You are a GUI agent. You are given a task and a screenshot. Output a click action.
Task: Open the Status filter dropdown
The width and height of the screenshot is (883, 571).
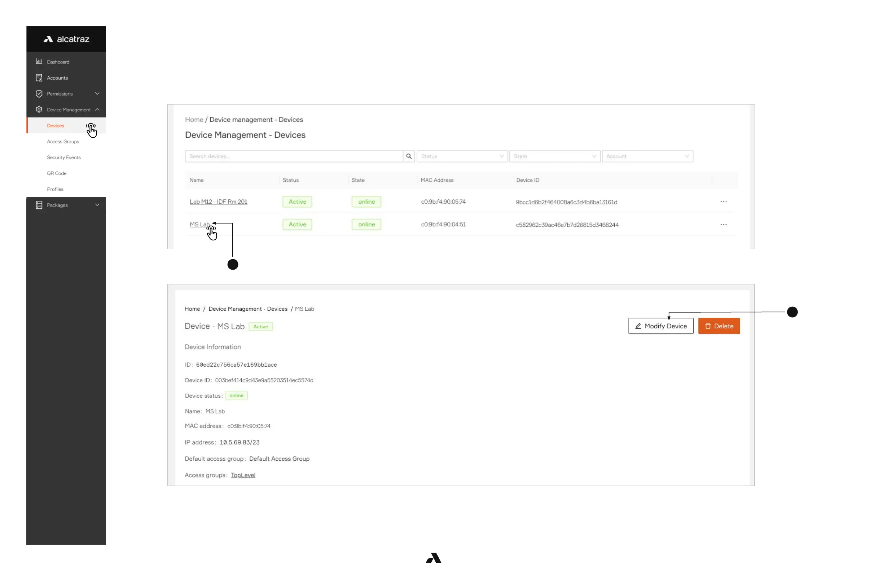click(x=462, y=156)
